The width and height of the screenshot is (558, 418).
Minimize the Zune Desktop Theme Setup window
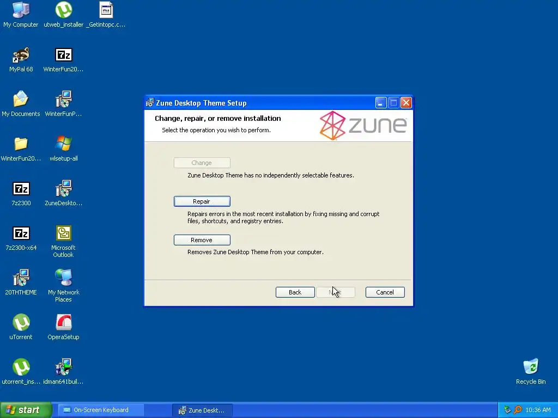tap(381, 103)
